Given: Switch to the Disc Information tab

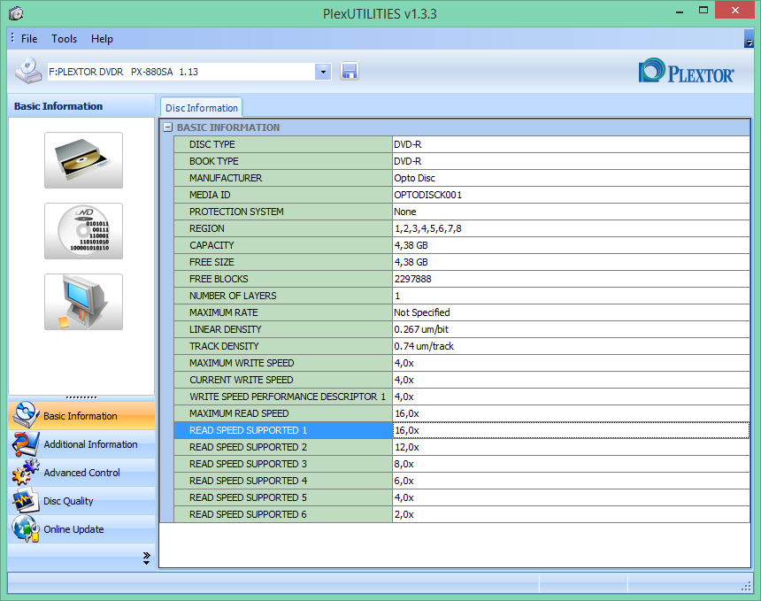Looking at the screenshot, I should tap(202, 108).
